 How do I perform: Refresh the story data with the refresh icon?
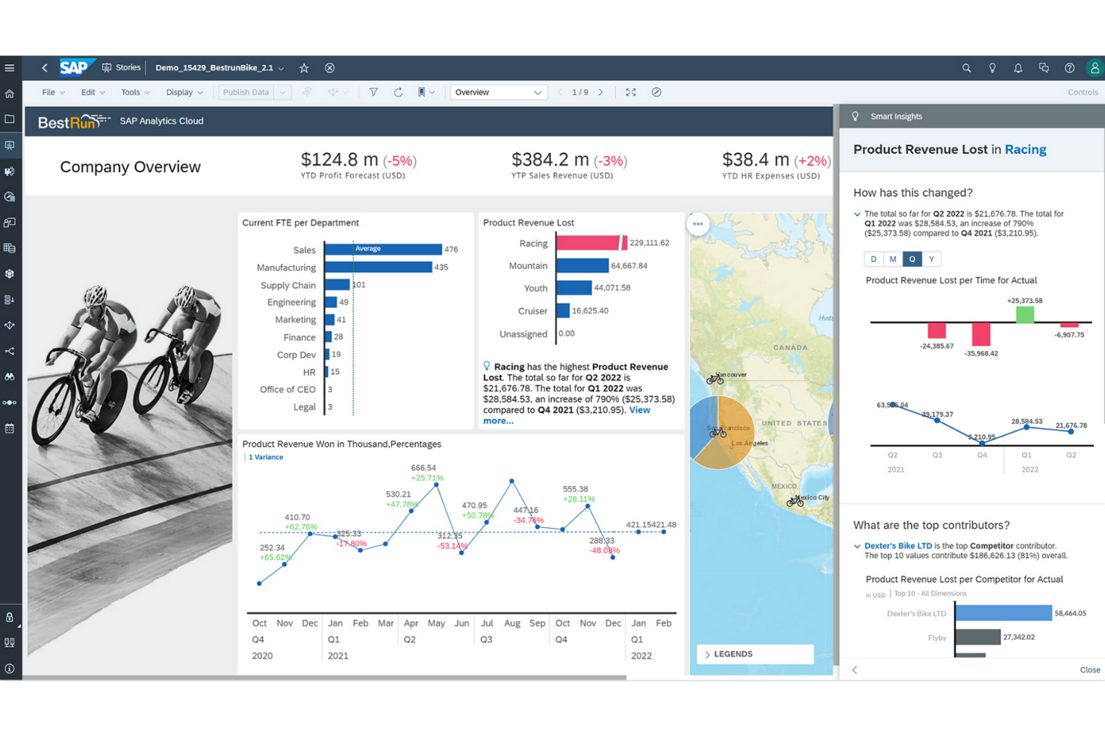(398, 92)
